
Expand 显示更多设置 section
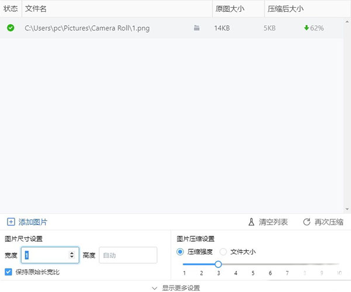[176, 288]
